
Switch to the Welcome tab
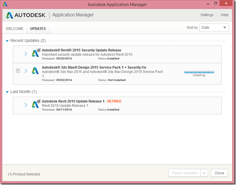point(14,29)
